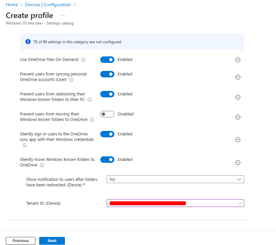Screen dimensions: 276x245
Task: Click the 'Disabled' status label
Action: tap(126, 114)
